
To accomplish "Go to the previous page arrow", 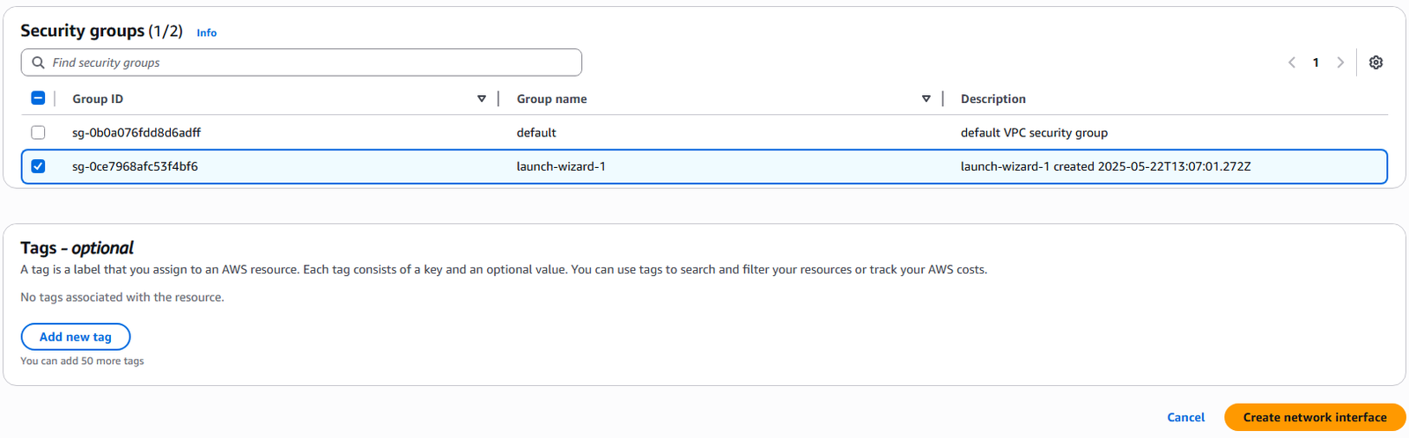I will tap(1292, 62).
